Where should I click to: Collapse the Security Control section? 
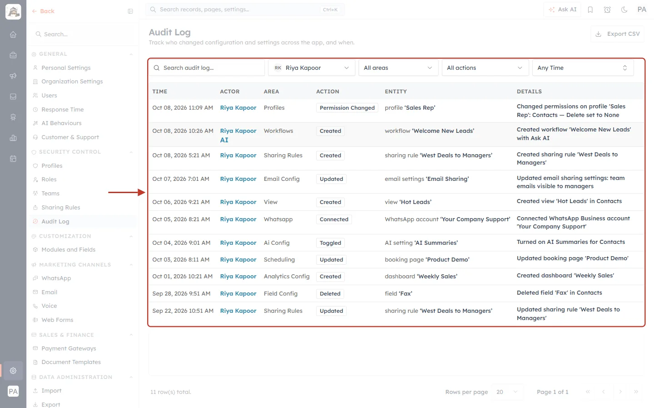(131, 152)
